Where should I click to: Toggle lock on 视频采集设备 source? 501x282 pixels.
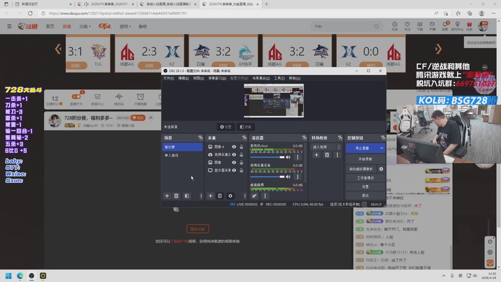point(241,154)
